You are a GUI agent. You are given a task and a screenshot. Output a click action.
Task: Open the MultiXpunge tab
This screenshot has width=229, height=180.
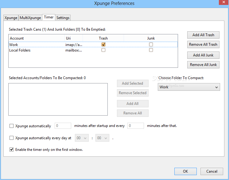click(30, 18)
